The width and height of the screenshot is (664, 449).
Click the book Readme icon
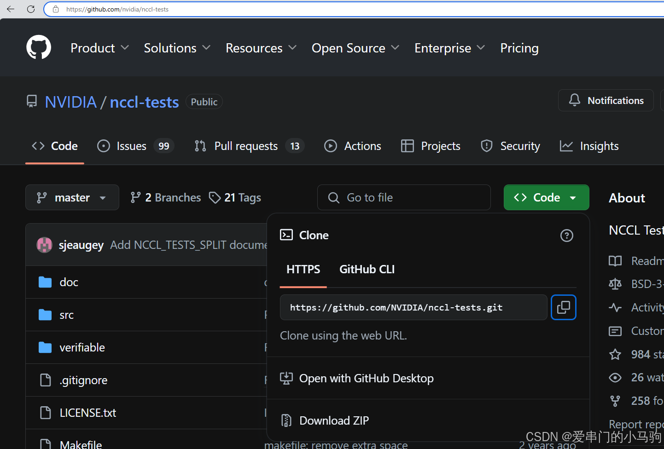615,261
